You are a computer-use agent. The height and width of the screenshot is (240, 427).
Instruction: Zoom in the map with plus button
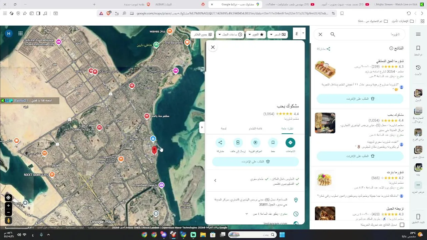(x=8, y=206)
